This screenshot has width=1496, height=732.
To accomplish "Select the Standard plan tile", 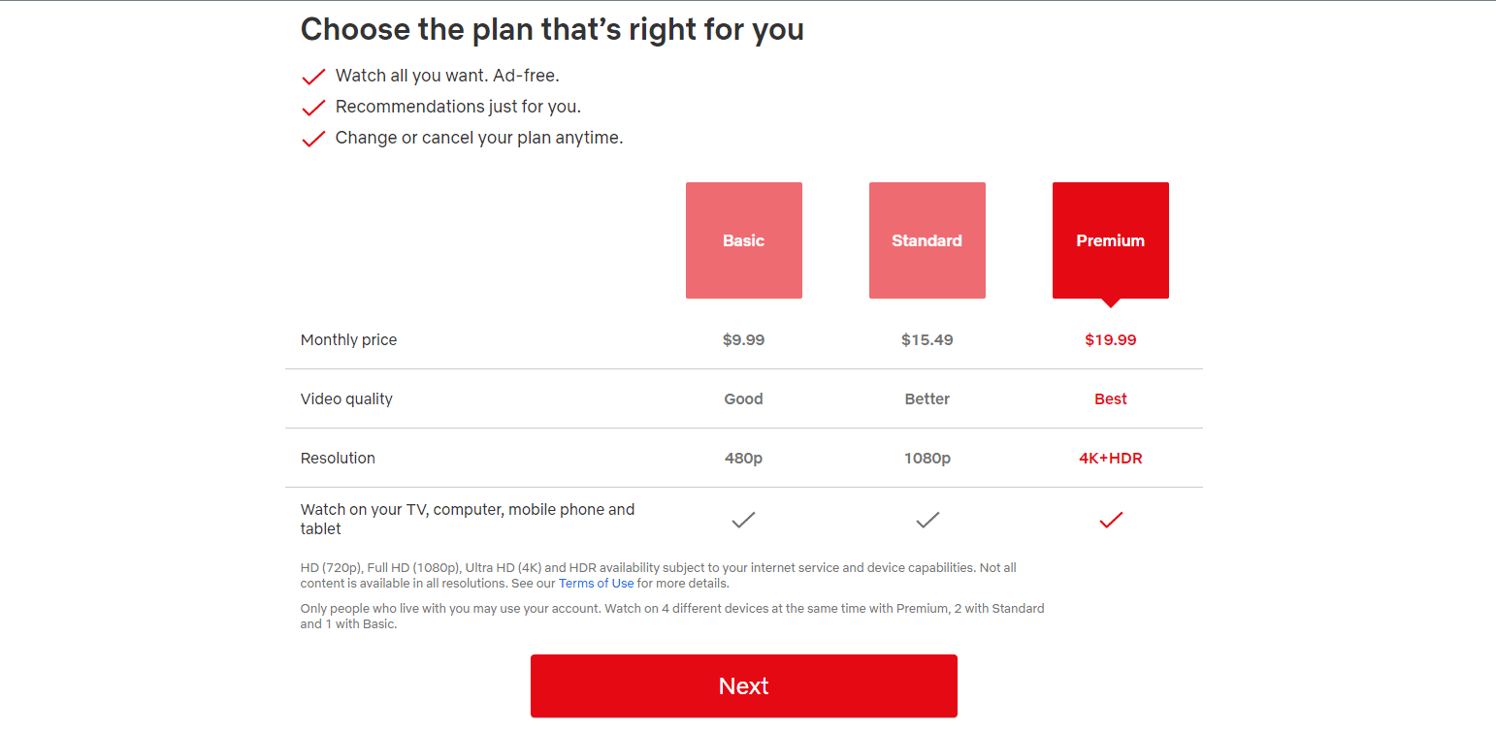I will [927, 240].
